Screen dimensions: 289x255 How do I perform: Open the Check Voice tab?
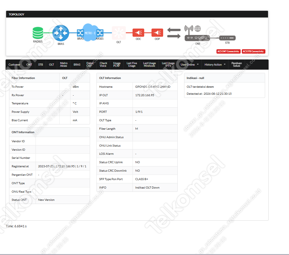point(103,64)
